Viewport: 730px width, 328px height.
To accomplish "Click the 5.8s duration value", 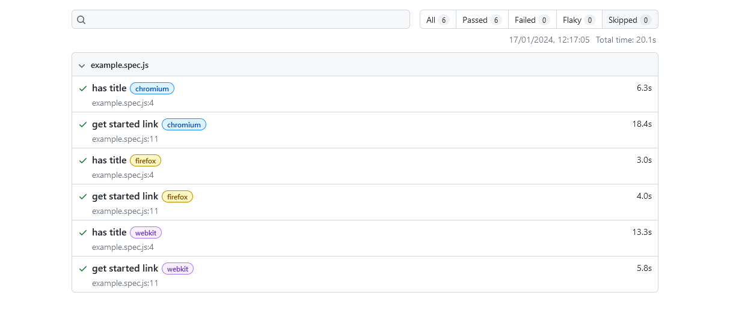I will 644,268.
